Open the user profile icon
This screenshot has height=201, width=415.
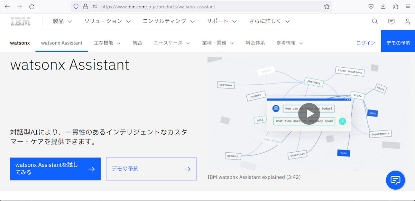pyautogui.click(x=408, y=21)
